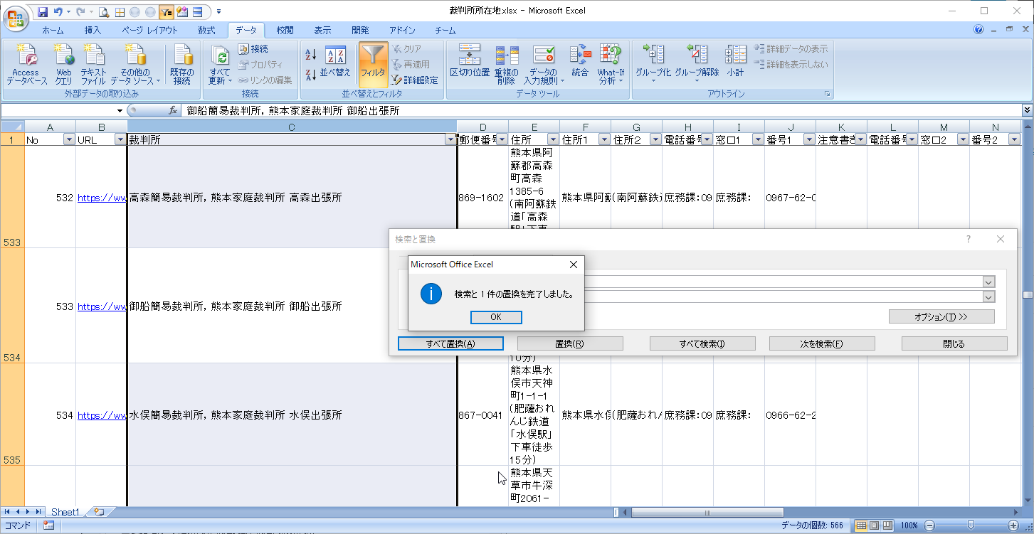The height and width of the screenshot is (534, 1034).
Task: Click the formula bar text field
Action: pos(601,111)
